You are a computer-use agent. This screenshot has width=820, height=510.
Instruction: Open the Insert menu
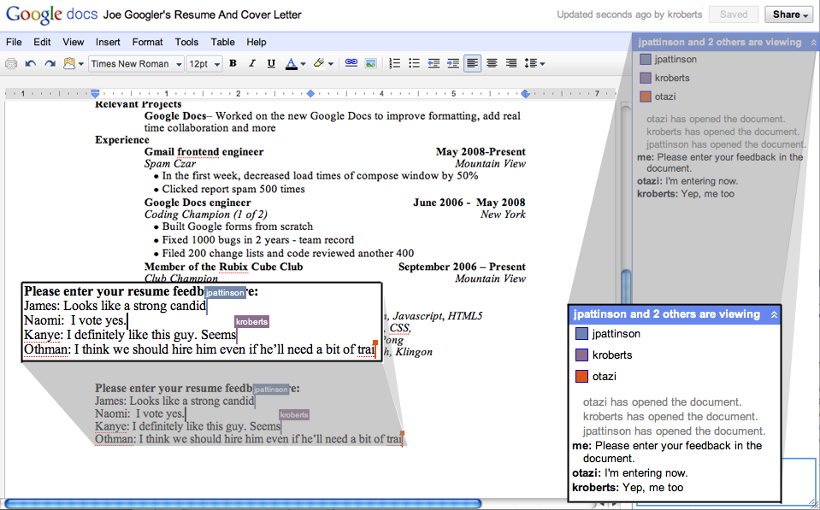(108, 43)
